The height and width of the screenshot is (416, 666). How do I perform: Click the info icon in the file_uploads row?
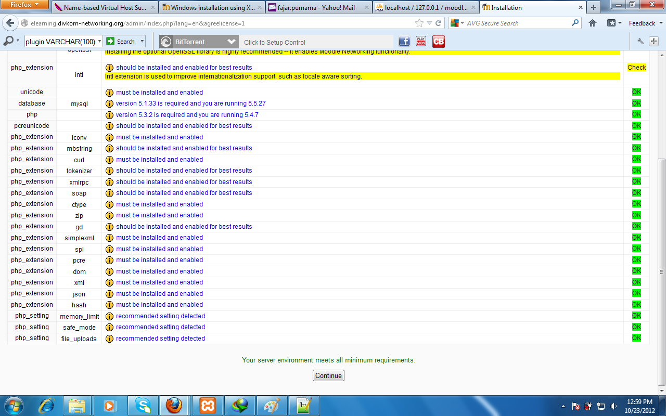[x=109, y=339]
